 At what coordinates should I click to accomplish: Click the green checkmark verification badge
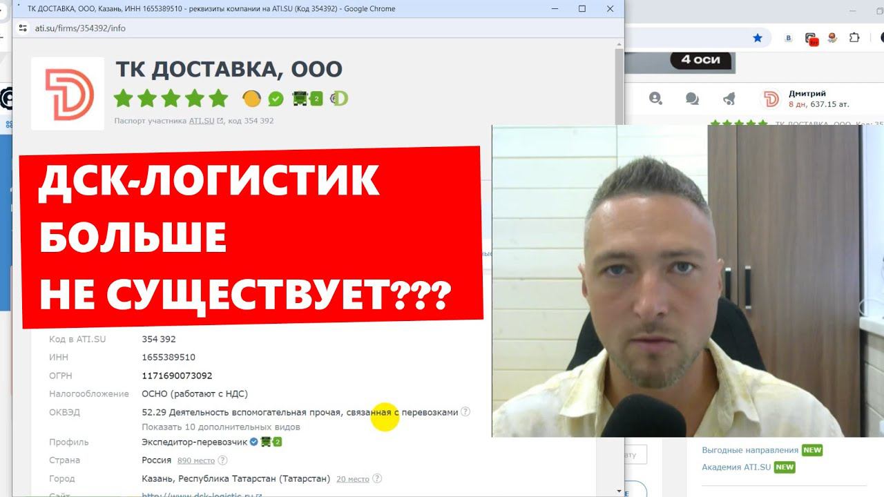276,99
